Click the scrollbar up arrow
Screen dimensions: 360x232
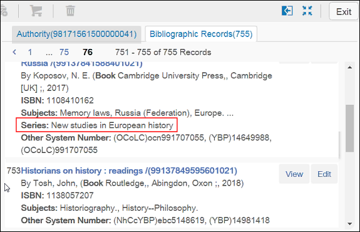pos(349,67)
